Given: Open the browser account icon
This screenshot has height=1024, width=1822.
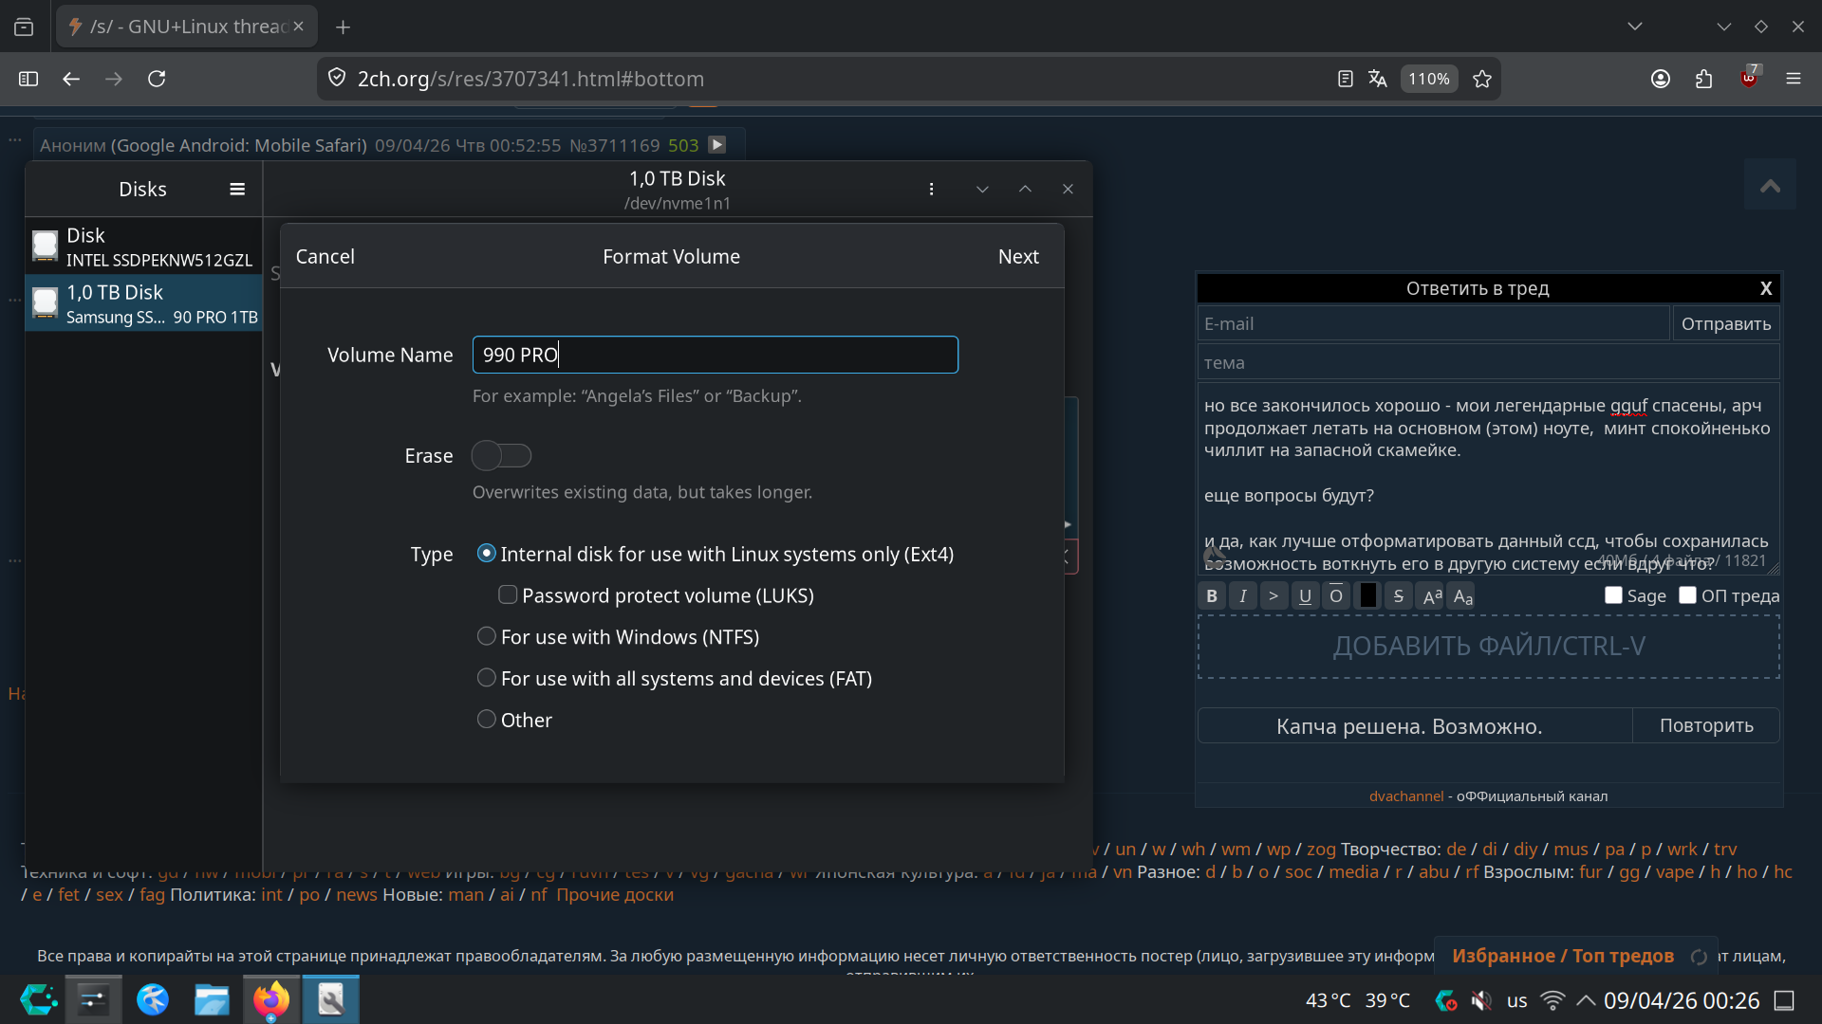Looking at the screenshot, I should pyautogui.click(x=1661, y=79).
